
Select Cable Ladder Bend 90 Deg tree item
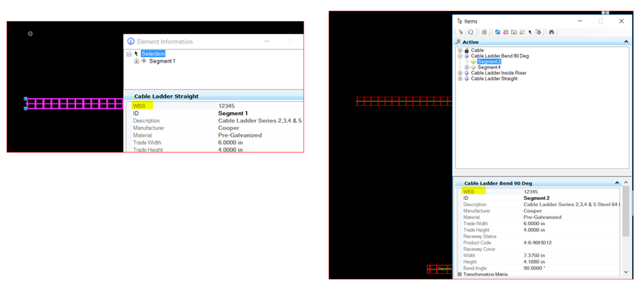[x=499, y=56]
